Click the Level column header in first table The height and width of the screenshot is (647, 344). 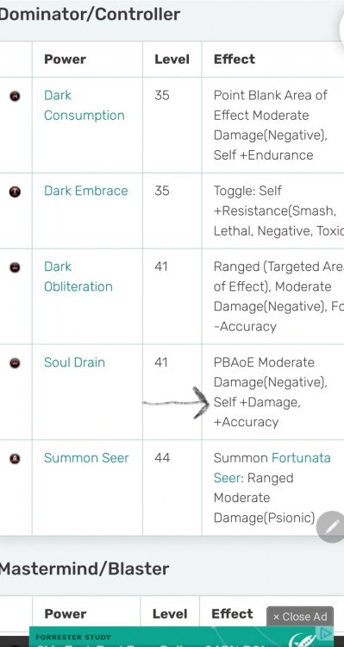pos(172,59)
